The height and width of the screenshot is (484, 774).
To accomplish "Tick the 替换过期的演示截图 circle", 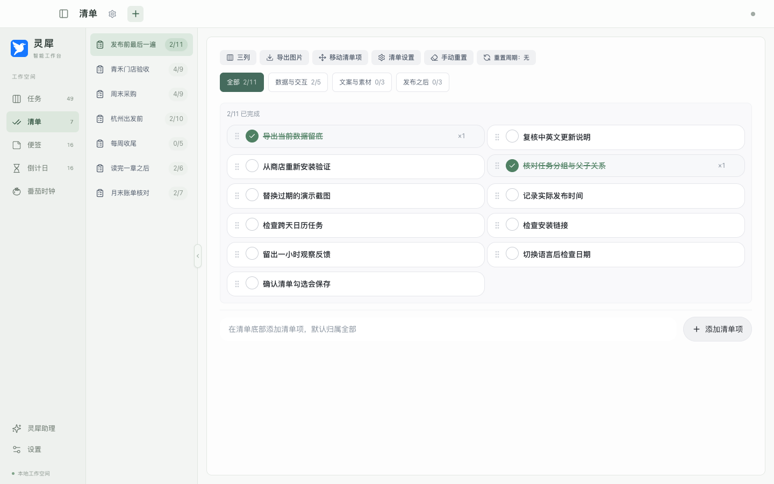I will [x=252, y=195].
